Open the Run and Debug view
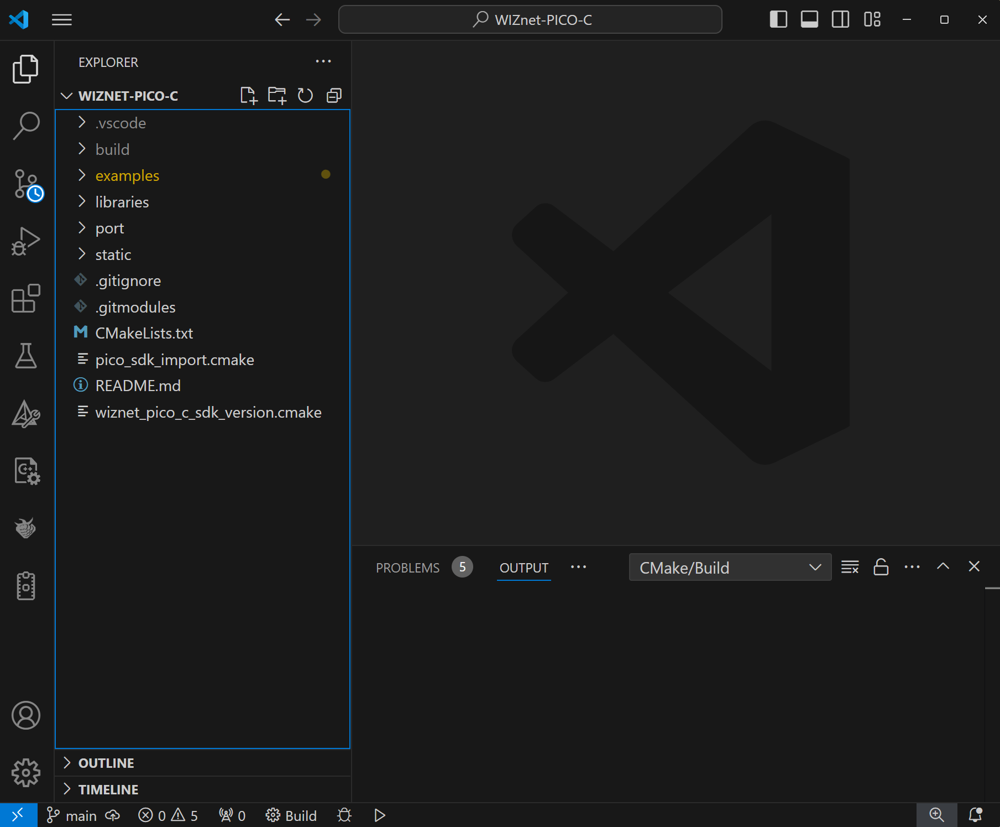The image size is (1000, 827). 26,241
